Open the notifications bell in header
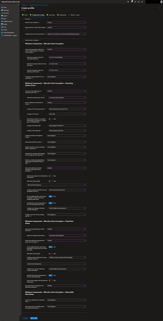The image size is (163, 321). (132, 2)
